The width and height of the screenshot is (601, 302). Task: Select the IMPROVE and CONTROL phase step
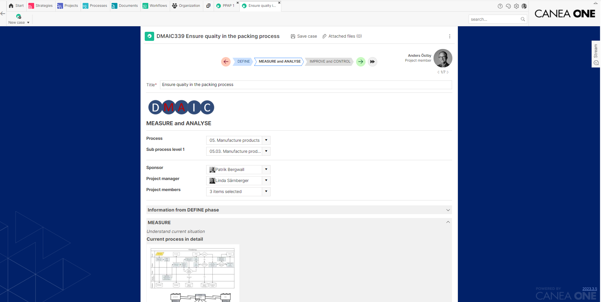click(x=329, y=62)
